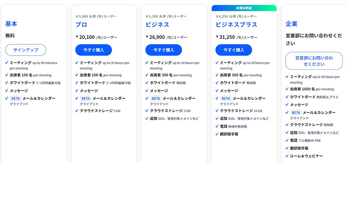Select the 基本 plan title
346x203 pixels.
tap(11, 24)
